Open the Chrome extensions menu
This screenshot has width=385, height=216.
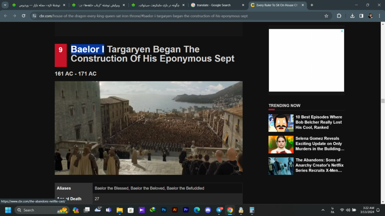point(339,16)
